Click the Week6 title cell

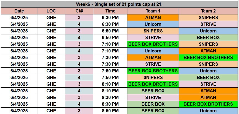[x=119, y=4]
